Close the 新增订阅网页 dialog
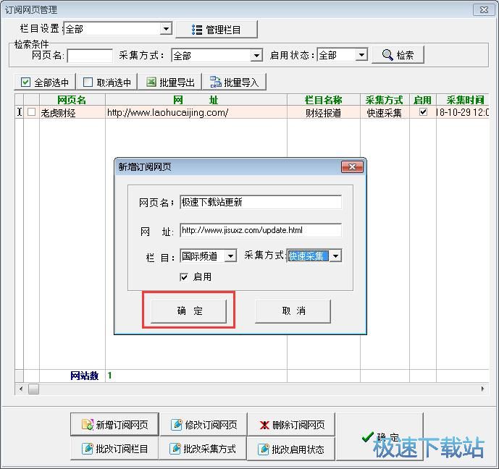Image resolution: width=499 pixels, height=469 pixels. coord(352,166)
